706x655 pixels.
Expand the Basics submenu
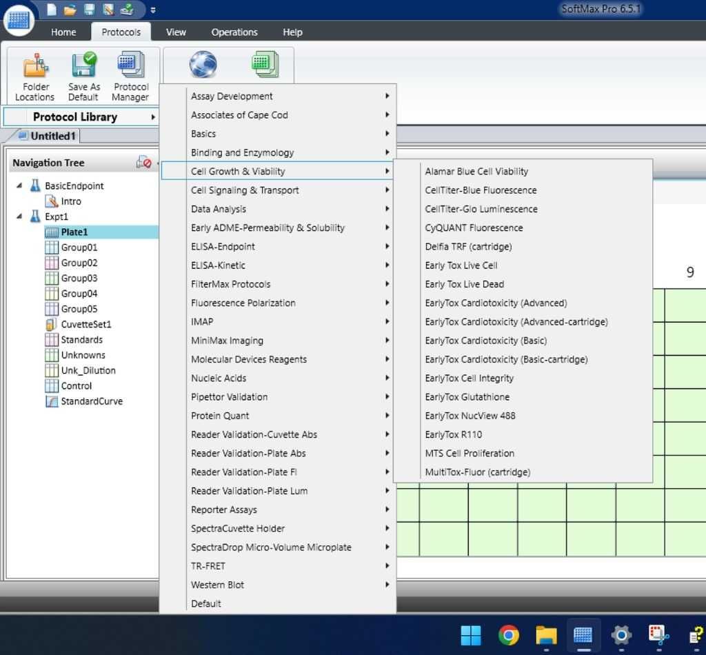click(279, 134)
